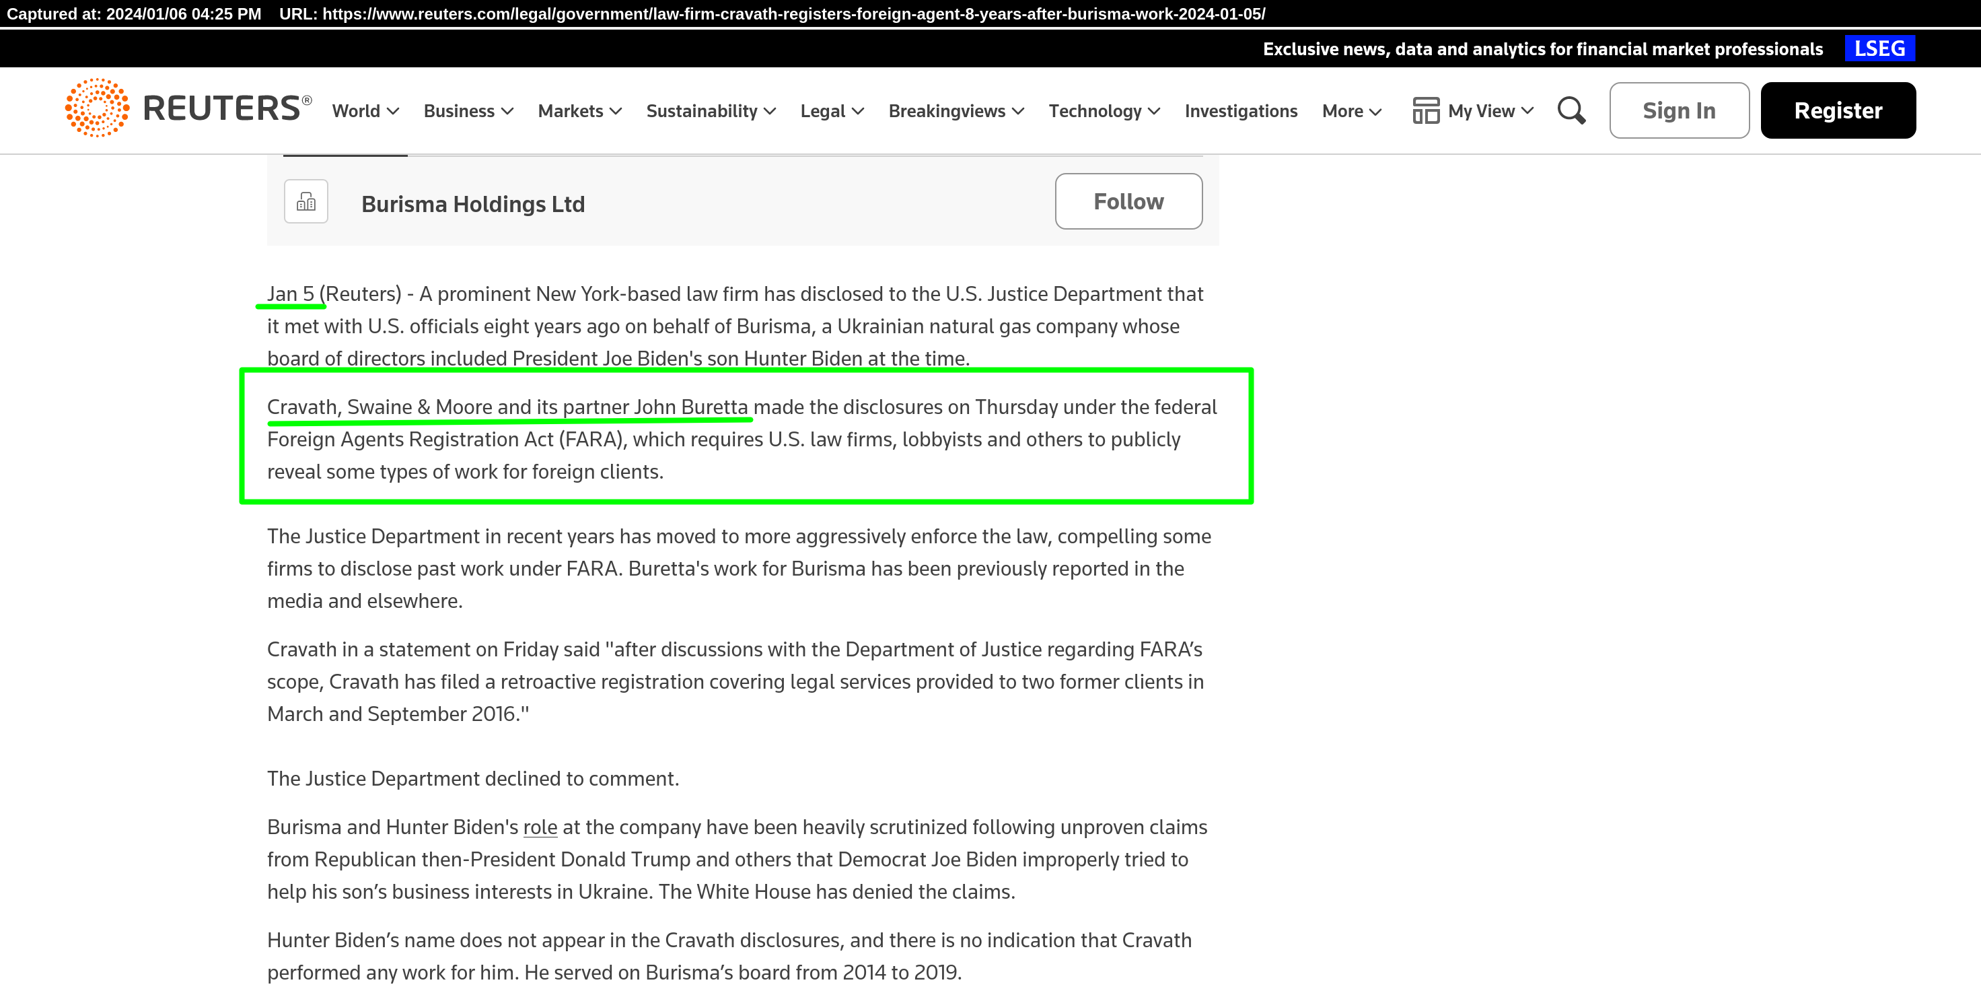Expand the World menu chevron

click(x=393, y=112)
